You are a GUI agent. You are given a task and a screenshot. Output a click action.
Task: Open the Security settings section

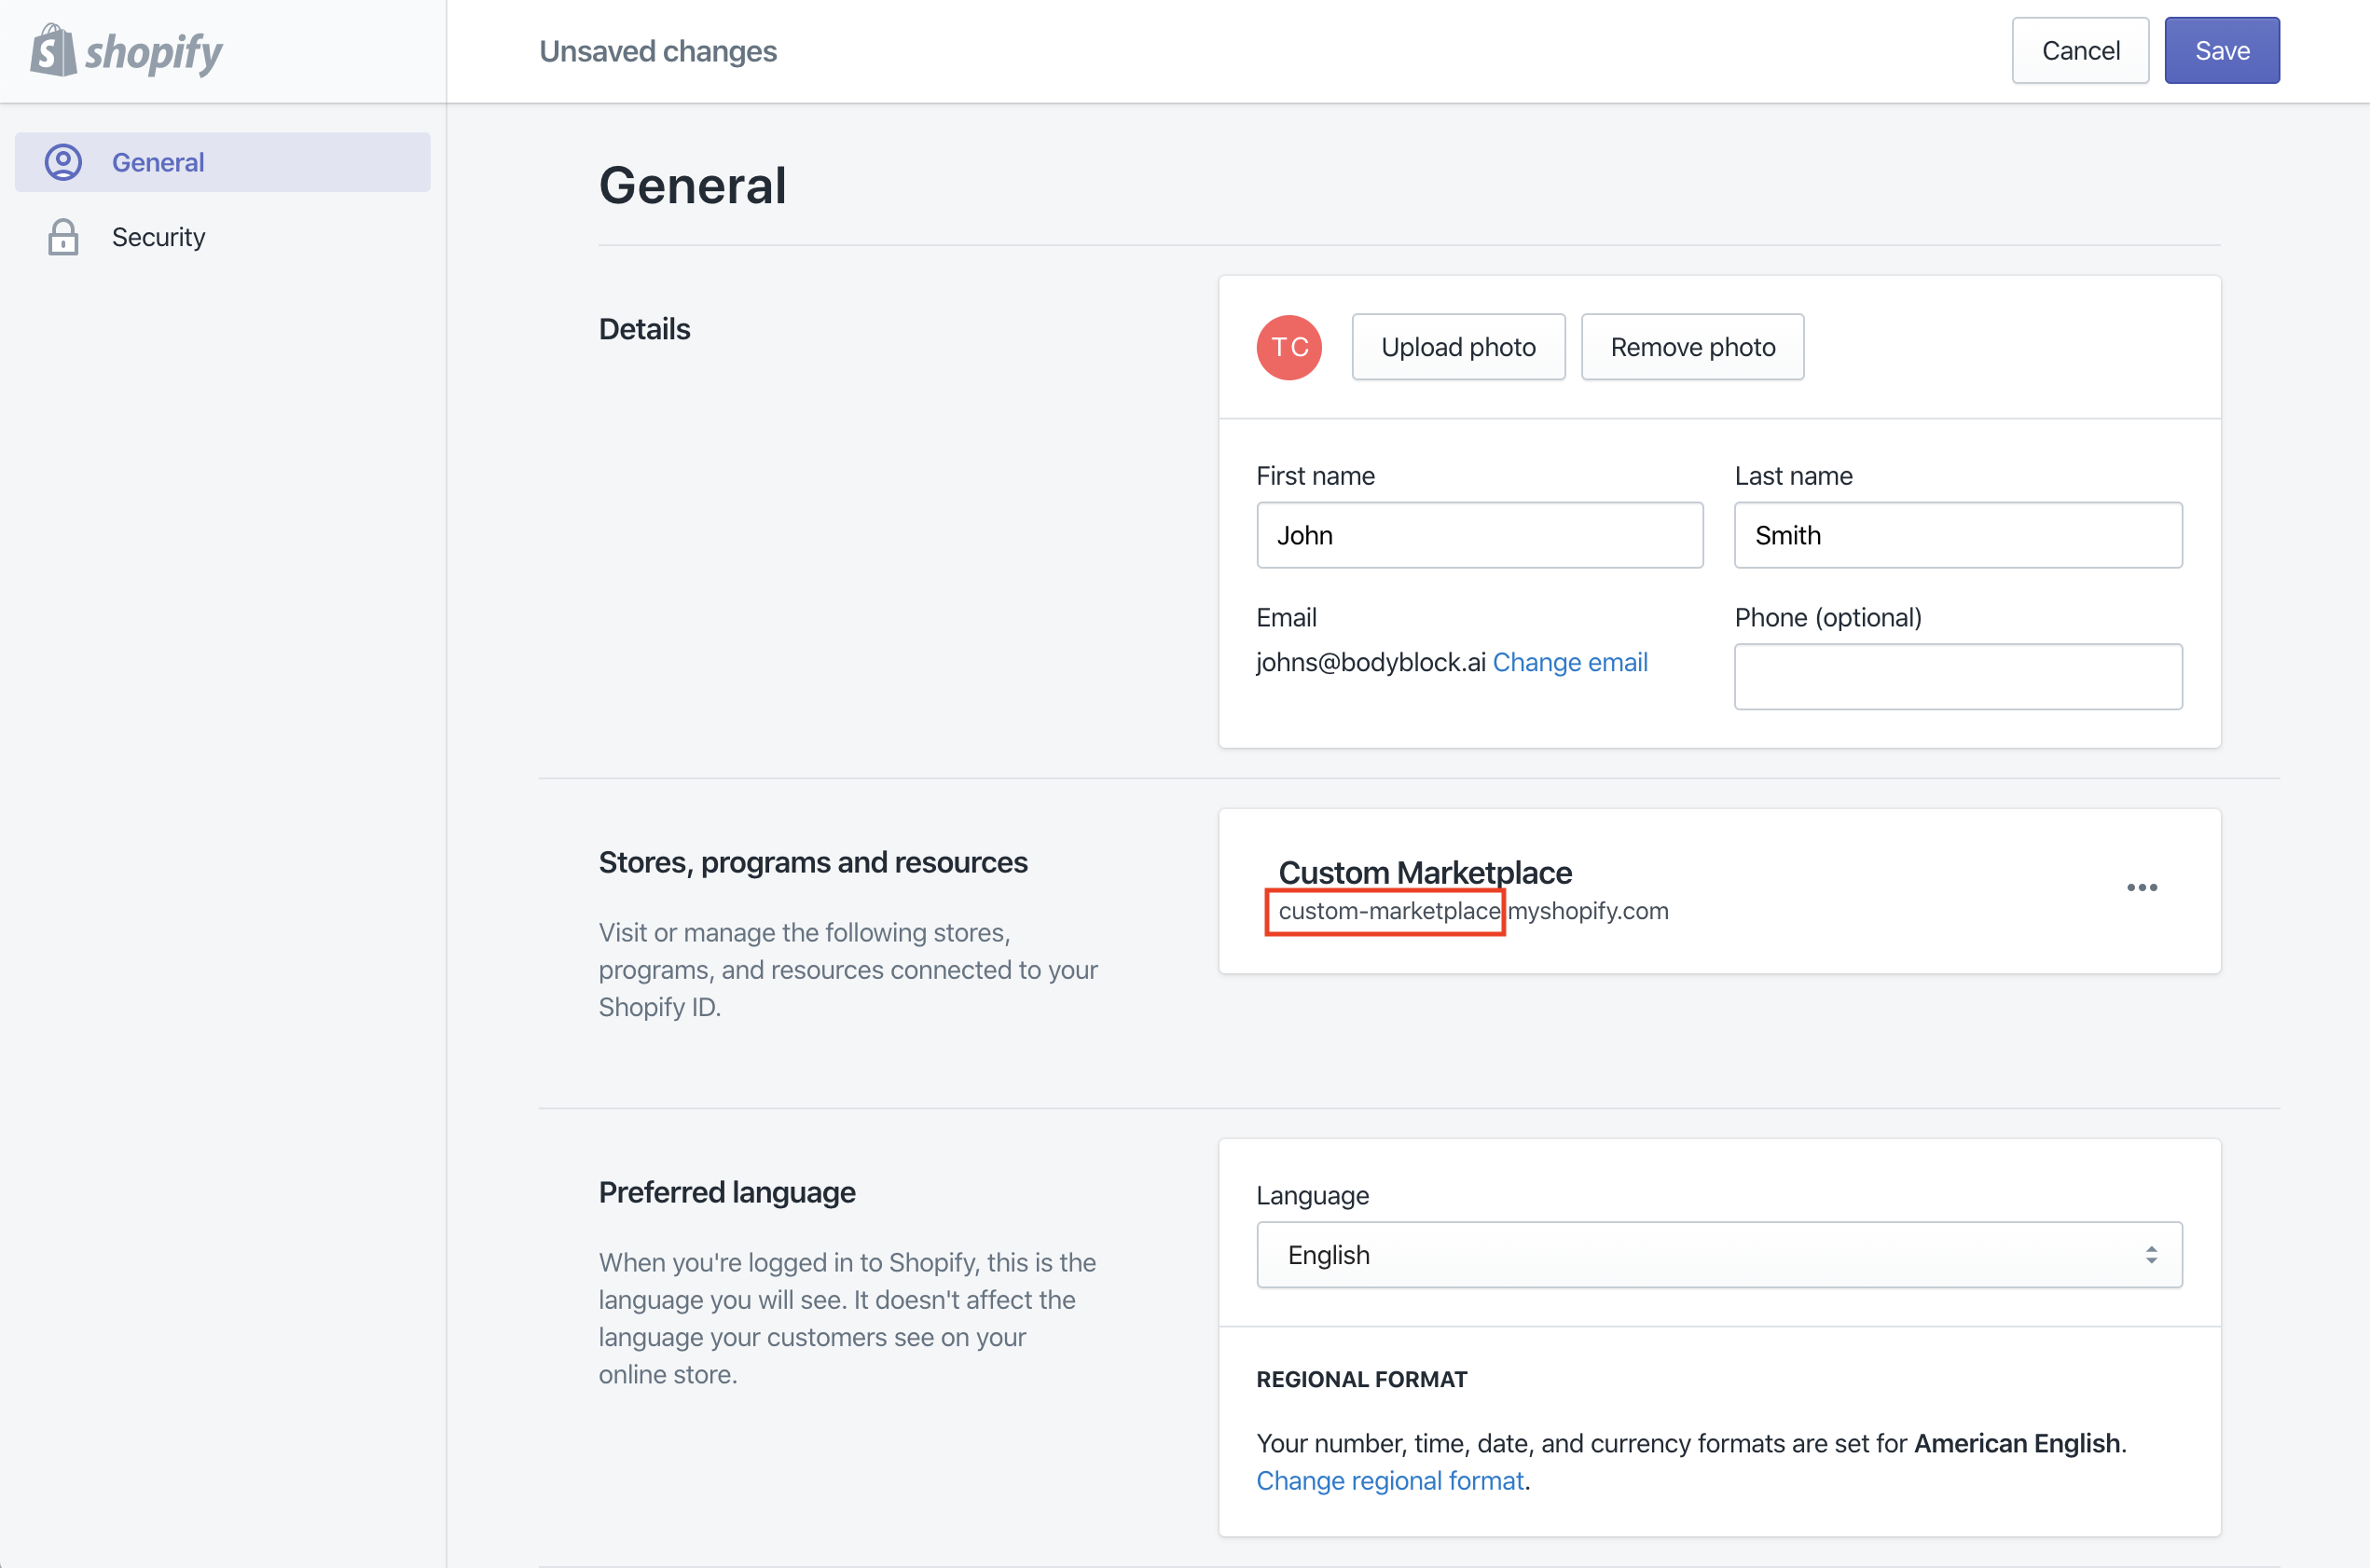[x=223, y=237]
